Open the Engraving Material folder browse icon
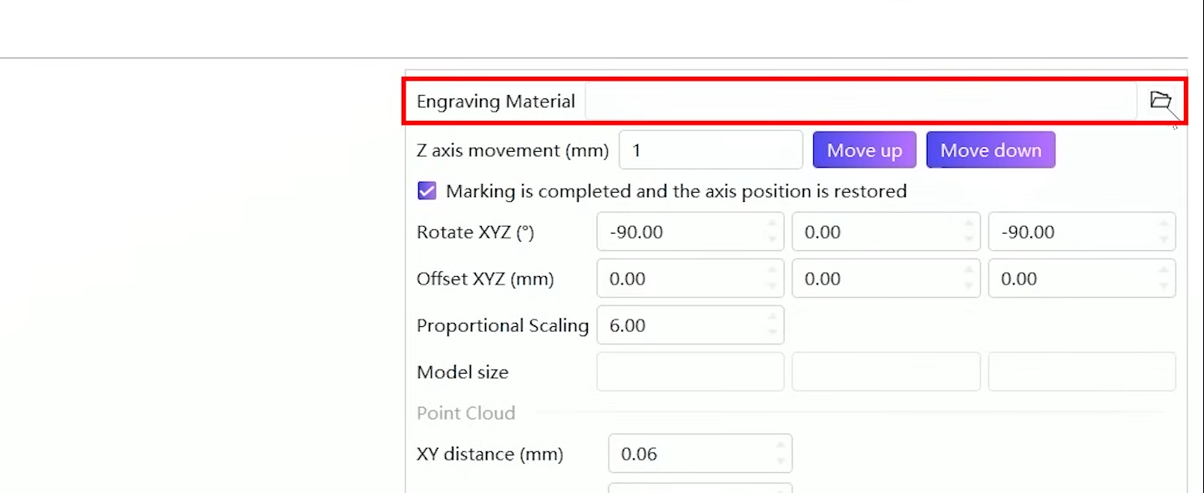Screen dimensions: 1204x493 (1160, 101)
